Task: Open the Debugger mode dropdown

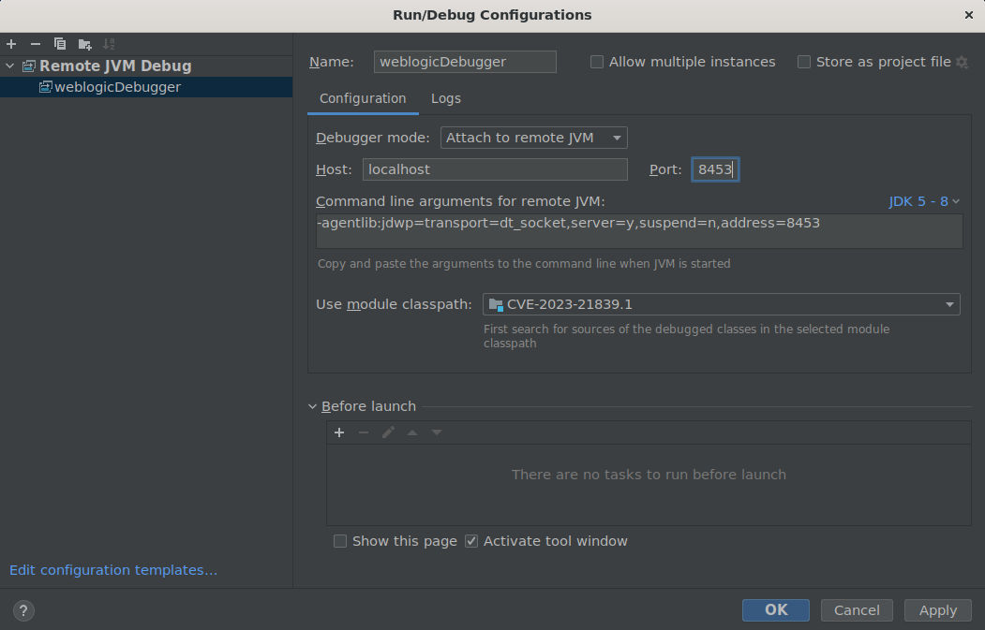Action: (x=533, y=138)
